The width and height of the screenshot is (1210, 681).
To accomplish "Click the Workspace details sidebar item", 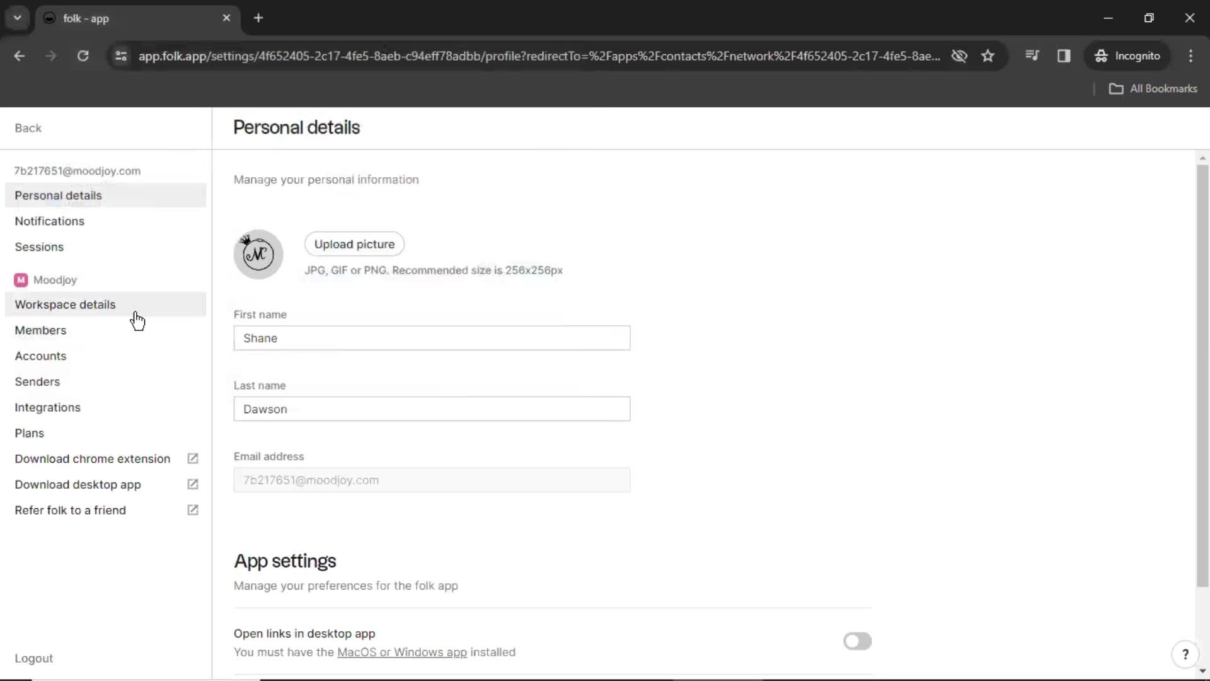I will pyautogui.click(x=66, y=305).
